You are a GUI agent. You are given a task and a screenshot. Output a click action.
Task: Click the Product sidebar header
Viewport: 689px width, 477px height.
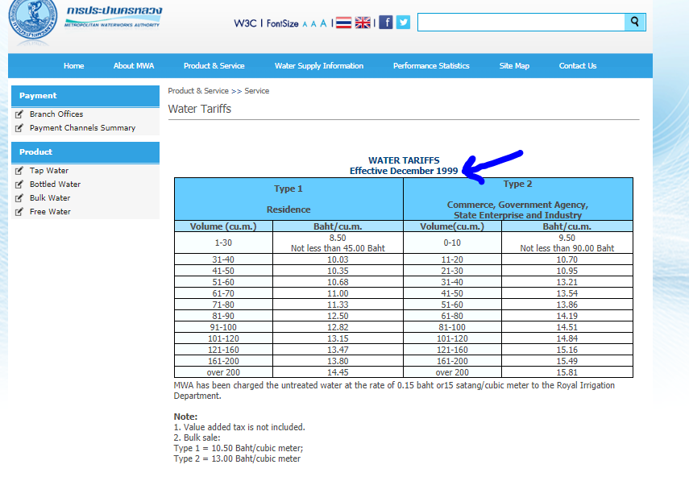tap(85, 152)
